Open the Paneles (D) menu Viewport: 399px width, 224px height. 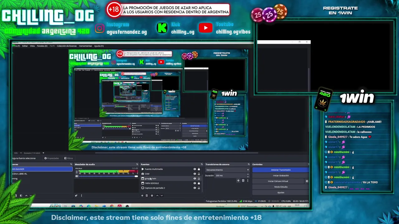(x=42, y=46)
